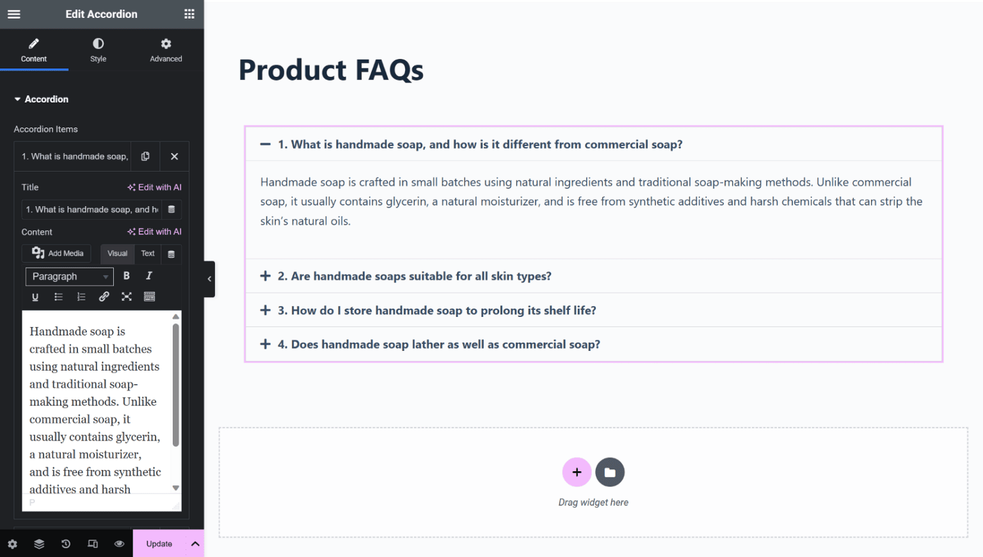This screenshot has width=983, height=557.
Task: Toggle underline formatting in the editor
Action: click(x=35, y=296)
